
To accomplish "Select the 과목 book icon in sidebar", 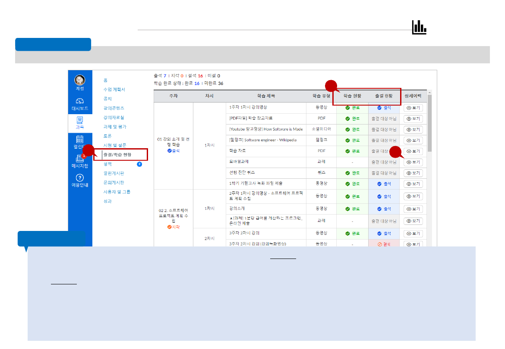I will tap(79, 120).
